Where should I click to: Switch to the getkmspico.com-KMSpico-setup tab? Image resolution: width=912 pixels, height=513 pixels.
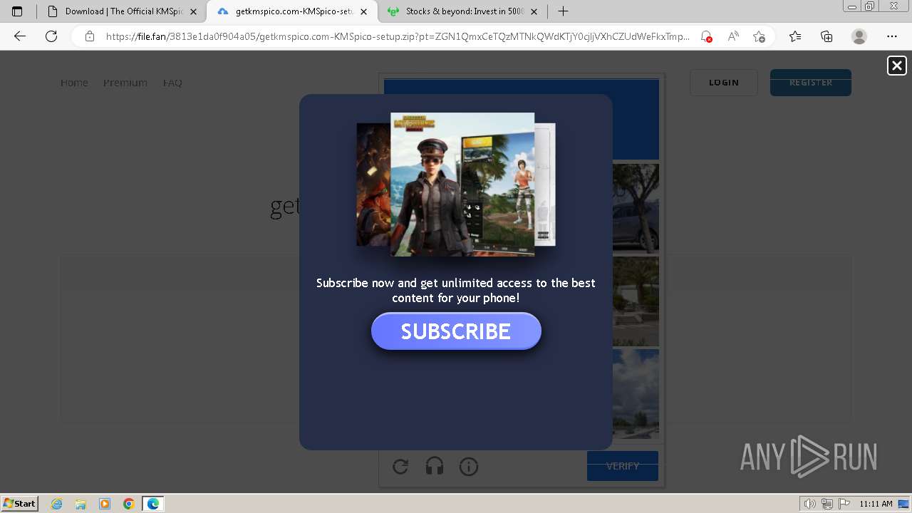(292, 11)
